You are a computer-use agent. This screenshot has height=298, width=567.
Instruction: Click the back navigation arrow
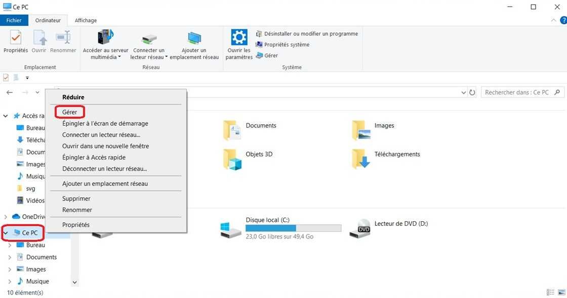pos(9,92)
